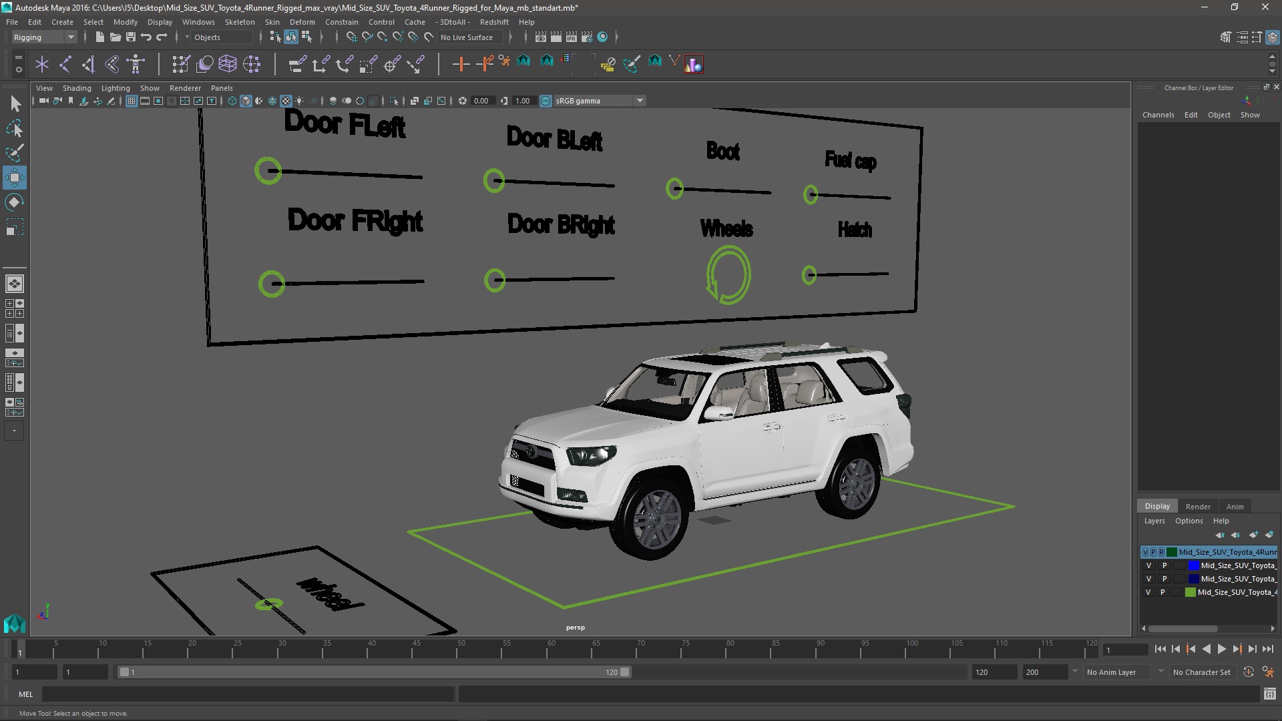Image resolution: width=1282 pixels, height=721 pixels.
Task: Toggle visibility V of the light green layer
Action: coord(1148,592)
